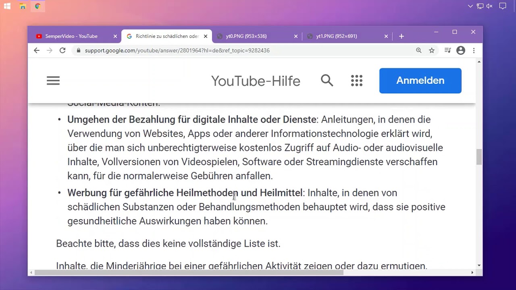Screen dimensions: 516x290
Task: Close the yt1.PNG tab
Action: point(386,36)
